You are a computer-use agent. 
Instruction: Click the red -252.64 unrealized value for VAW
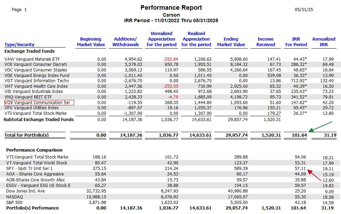point(171,59)
